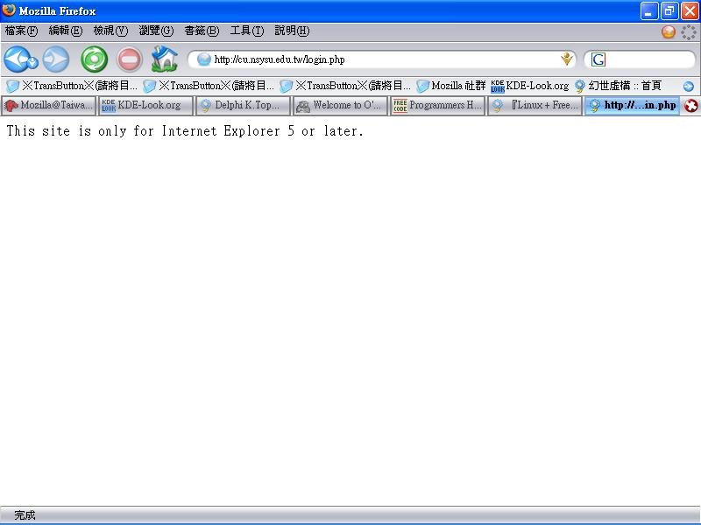
Task: Open second TransButton bookmark
Action: (x=209, y=85)
